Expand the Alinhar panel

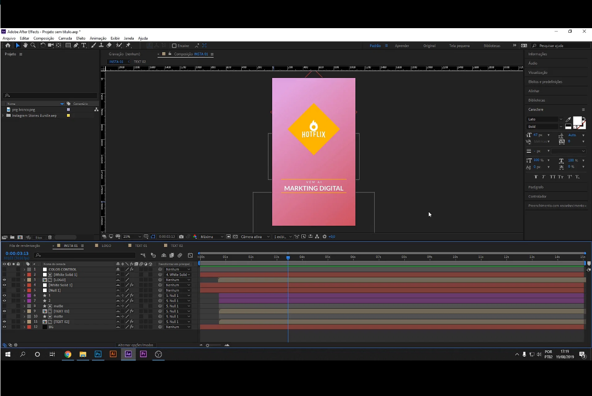(x=534, y=91)
